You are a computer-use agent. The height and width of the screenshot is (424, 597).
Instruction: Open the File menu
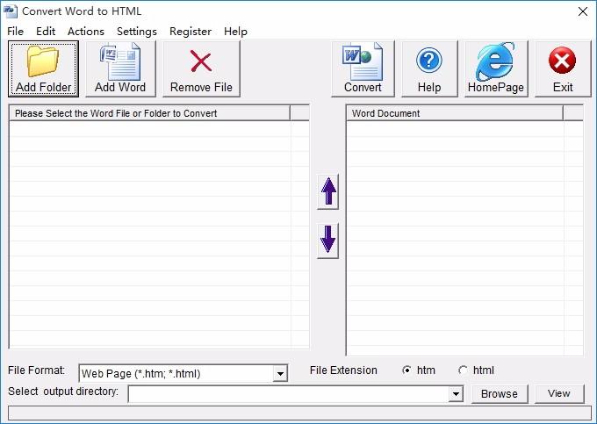pos(15,32)
